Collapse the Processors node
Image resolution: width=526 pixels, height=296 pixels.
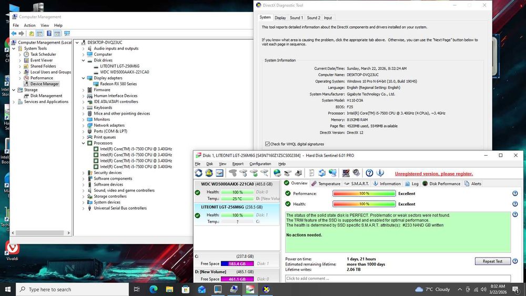click(x=83, y=143)
